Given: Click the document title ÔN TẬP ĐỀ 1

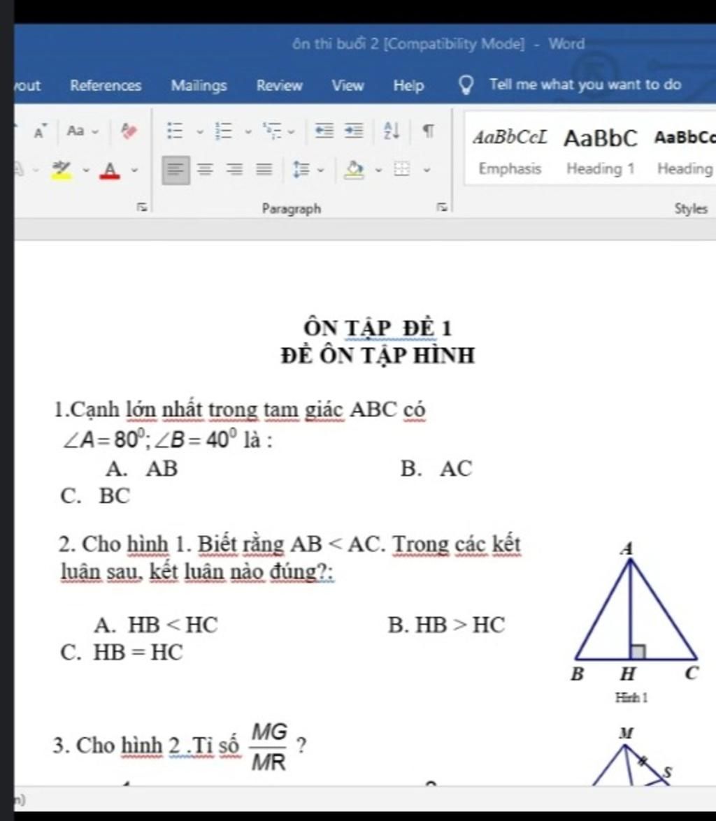Looking at the screenshot, I should 378,328.
